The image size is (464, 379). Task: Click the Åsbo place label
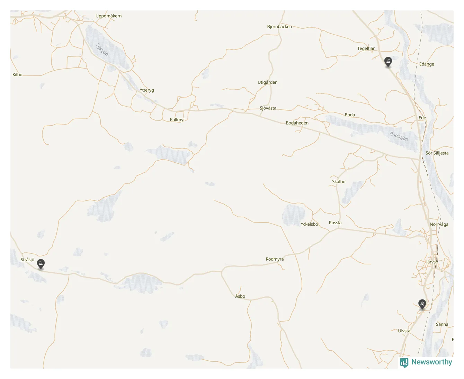240,296
